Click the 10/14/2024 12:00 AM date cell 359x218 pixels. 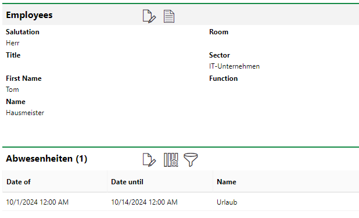click(144, 202)
